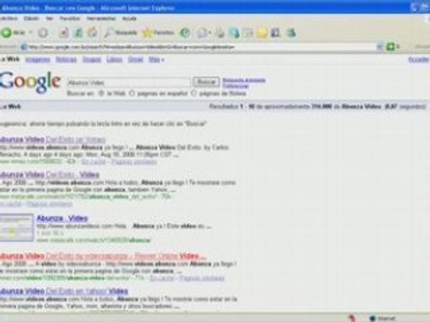The height and width of the screenshot is (322, 430).
Task: Click the Forward navigation arrow icon
Action: coord(43,33)
